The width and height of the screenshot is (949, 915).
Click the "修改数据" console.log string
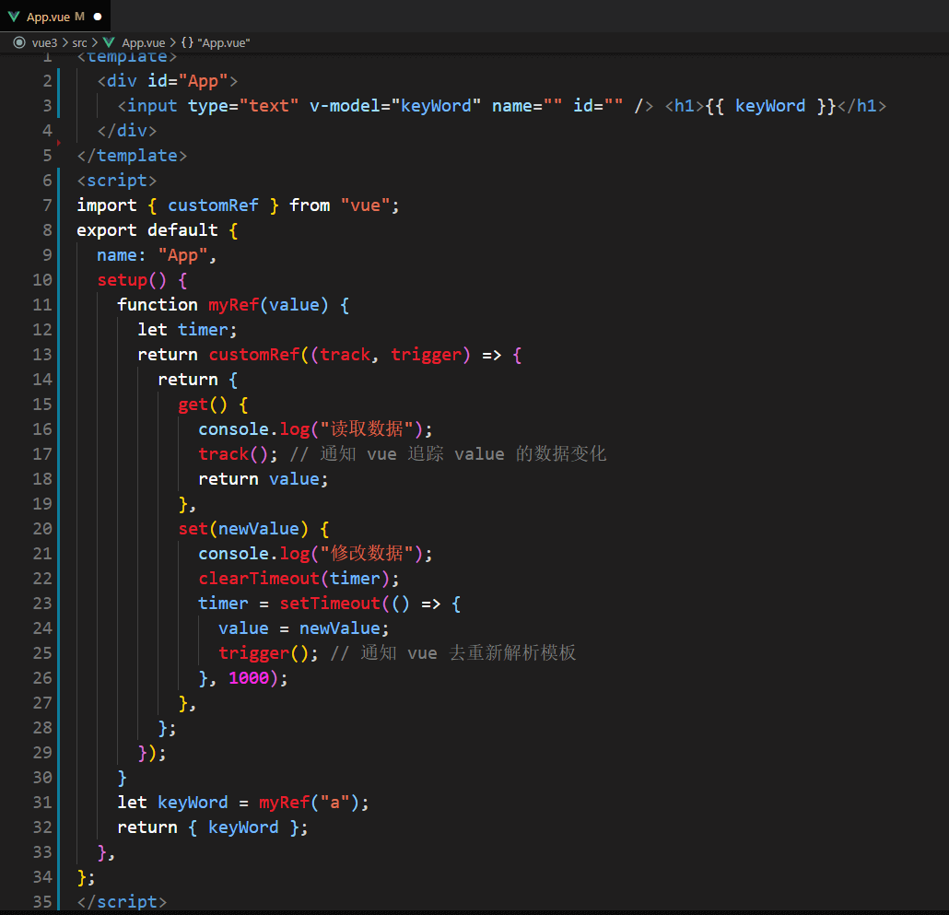[x=367, y=554]
